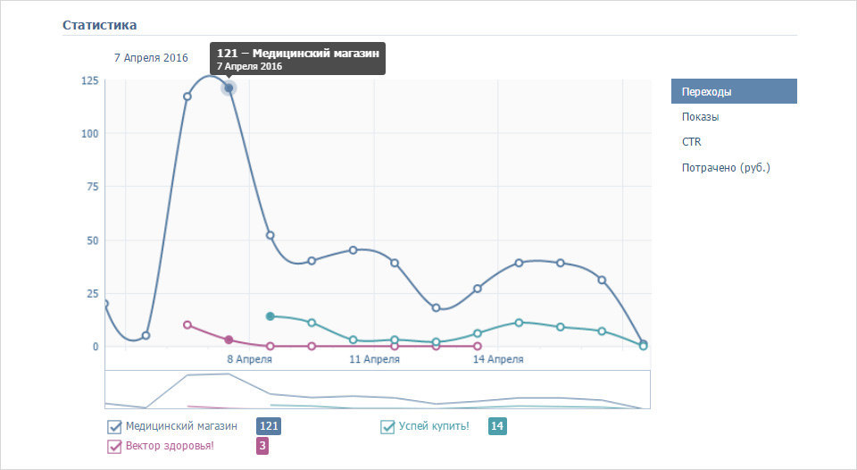
Task: Click the Медицинский магазин legend label
Action: click(x=181, y=426)
